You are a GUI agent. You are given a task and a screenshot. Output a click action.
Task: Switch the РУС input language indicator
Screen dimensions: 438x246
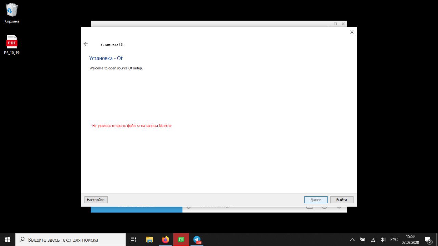pos(394,239)
